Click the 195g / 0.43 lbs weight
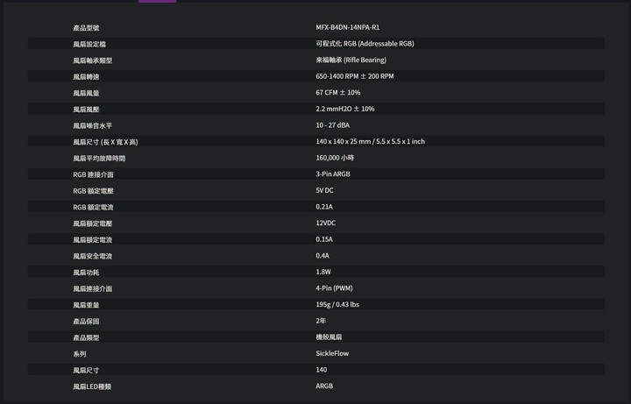Viewport: 631px width, 404px height. coord(337,305)
